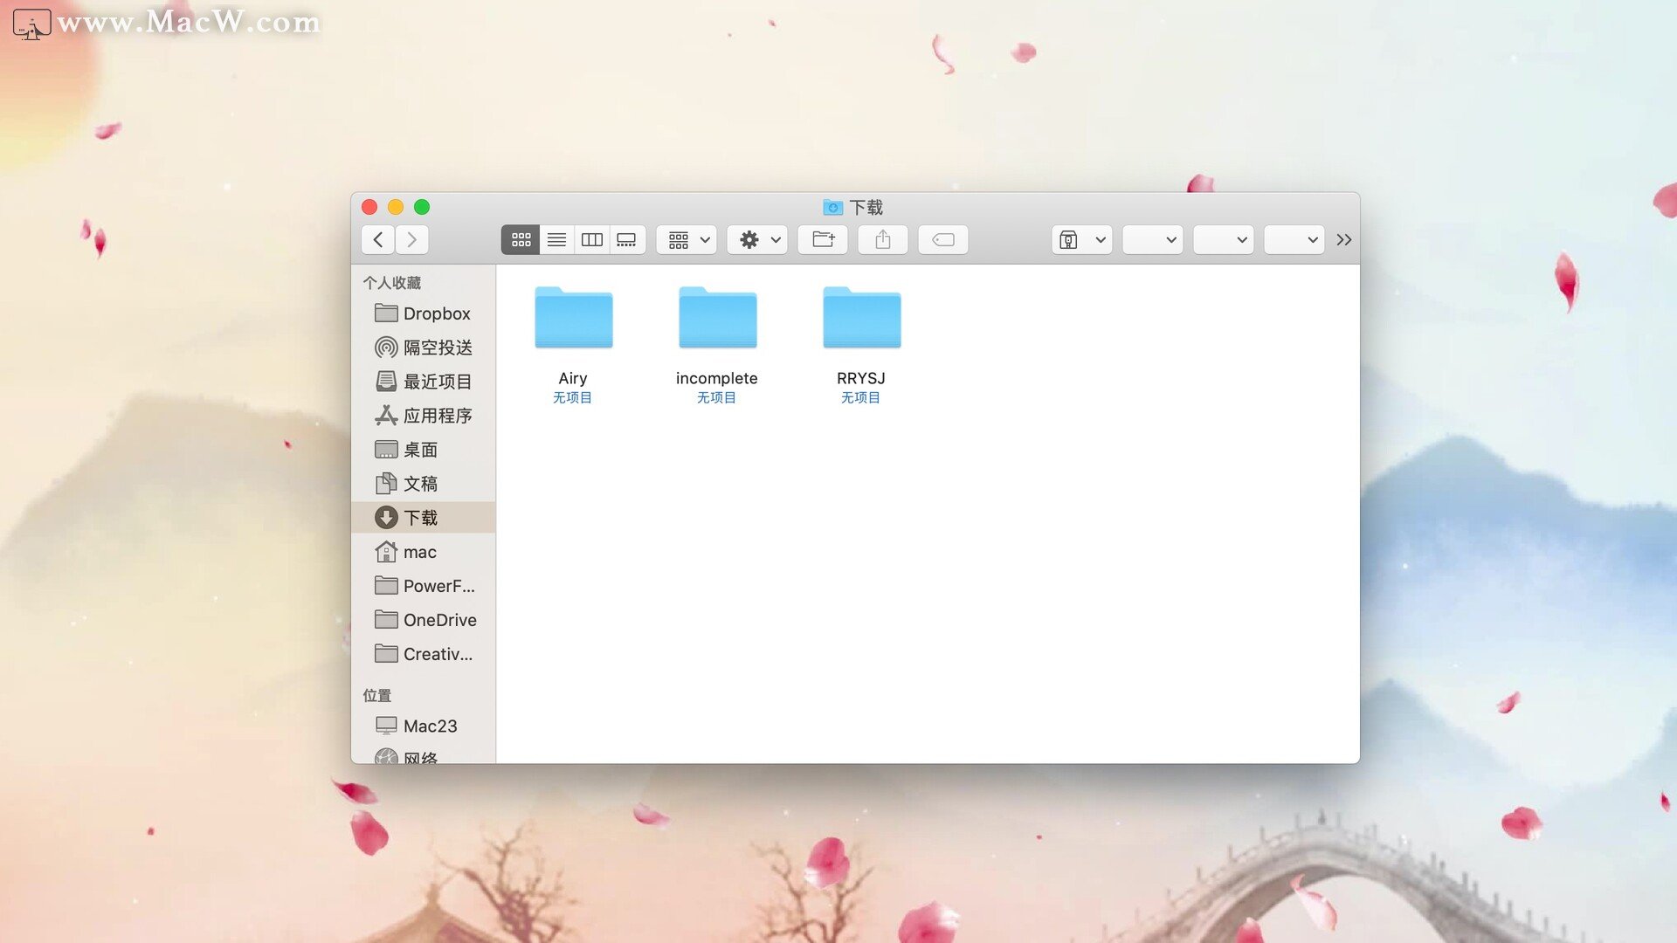Switch to list view layout
This screenshot has height=943, width=1677.
tap(556, 238)
